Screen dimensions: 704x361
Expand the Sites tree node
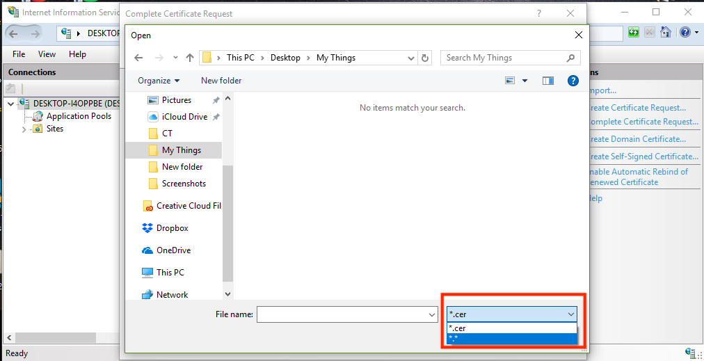[24, 129]
